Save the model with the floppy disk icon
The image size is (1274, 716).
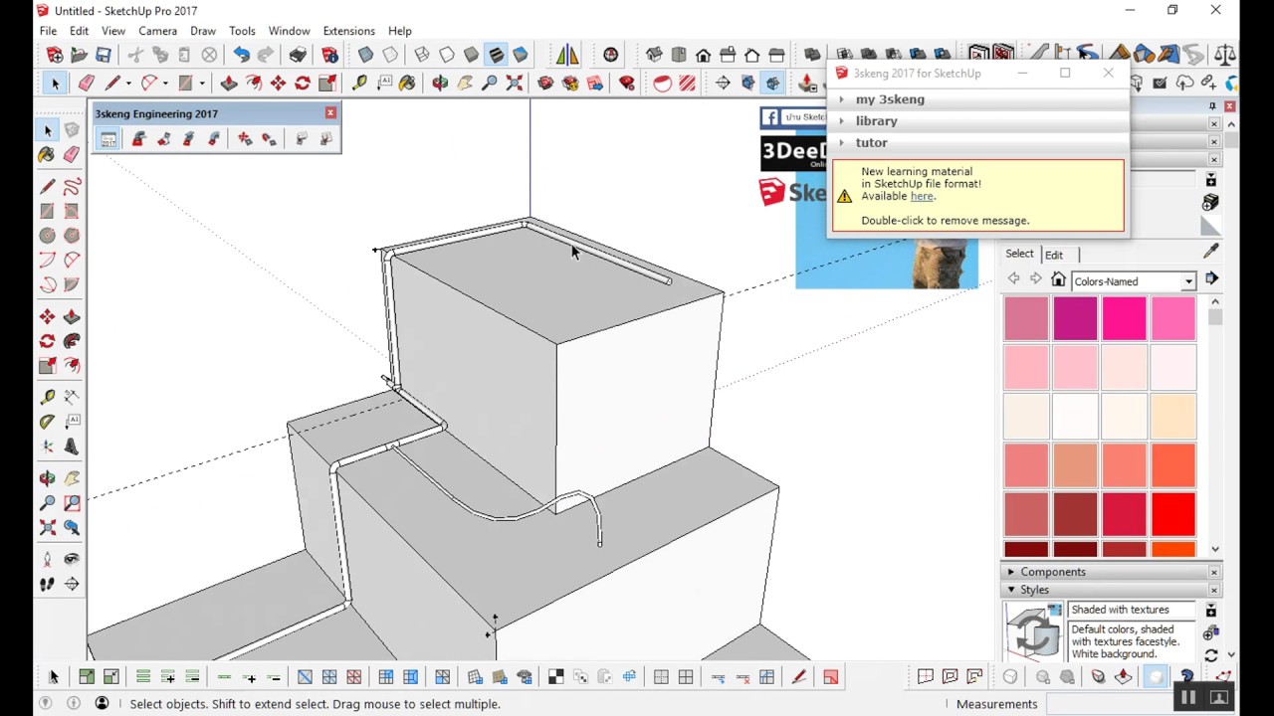[104, 55]
